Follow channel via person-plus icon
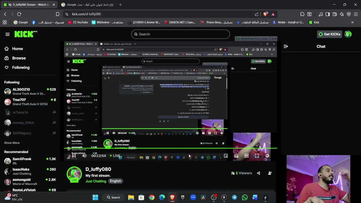The width and height of the screenshot is (361, 203). [x=270, y=173]
